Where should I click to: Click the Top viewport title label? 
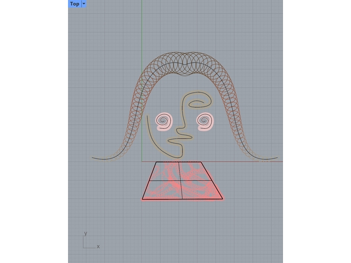pyautogui.click(x=75, y=4)
